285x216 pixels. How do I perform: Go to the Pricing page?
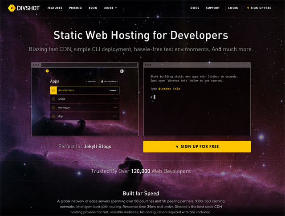[x=75, y=8]
